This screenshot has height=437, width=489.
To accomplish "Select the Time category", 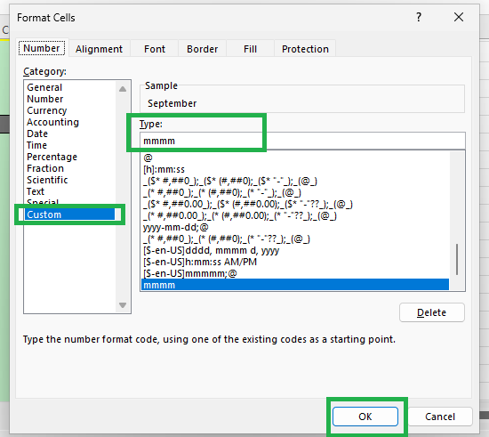I will [x=70, y=145].
